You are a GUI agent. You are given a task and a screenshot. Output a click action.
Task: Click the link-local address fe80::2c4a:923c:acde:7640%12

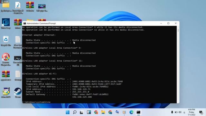click(90, 87)
